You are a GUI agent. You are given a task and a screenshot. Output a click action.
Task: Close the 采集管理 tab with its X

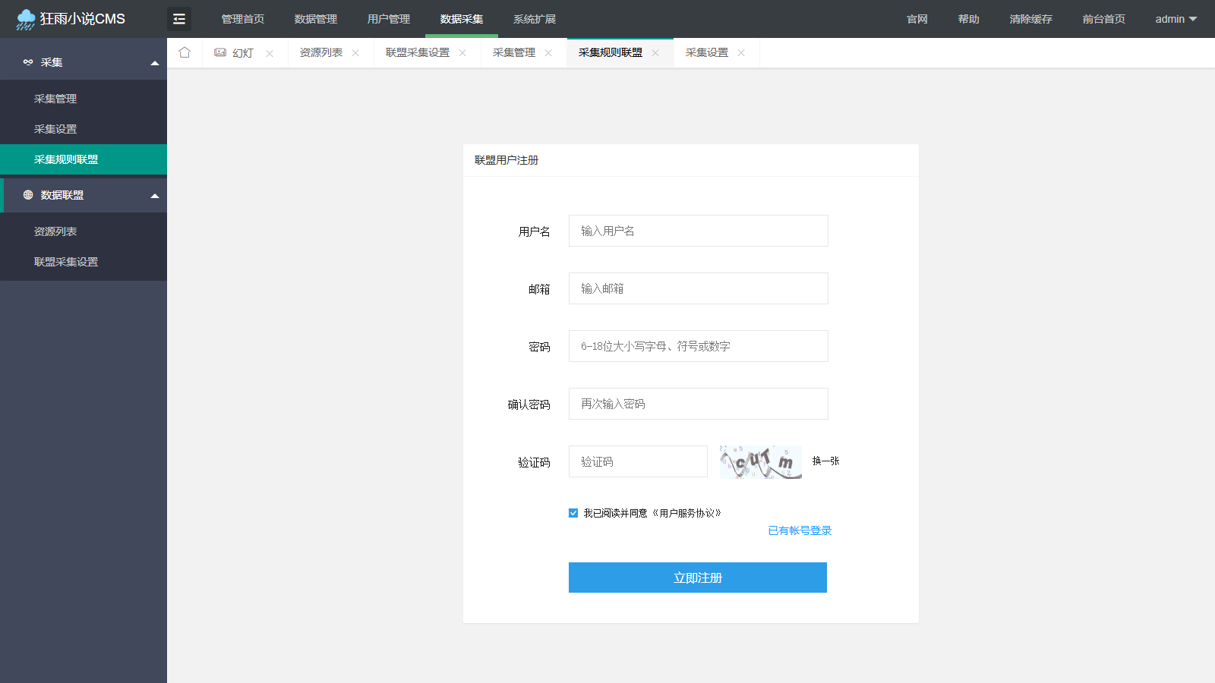click(x=548, y=52)
